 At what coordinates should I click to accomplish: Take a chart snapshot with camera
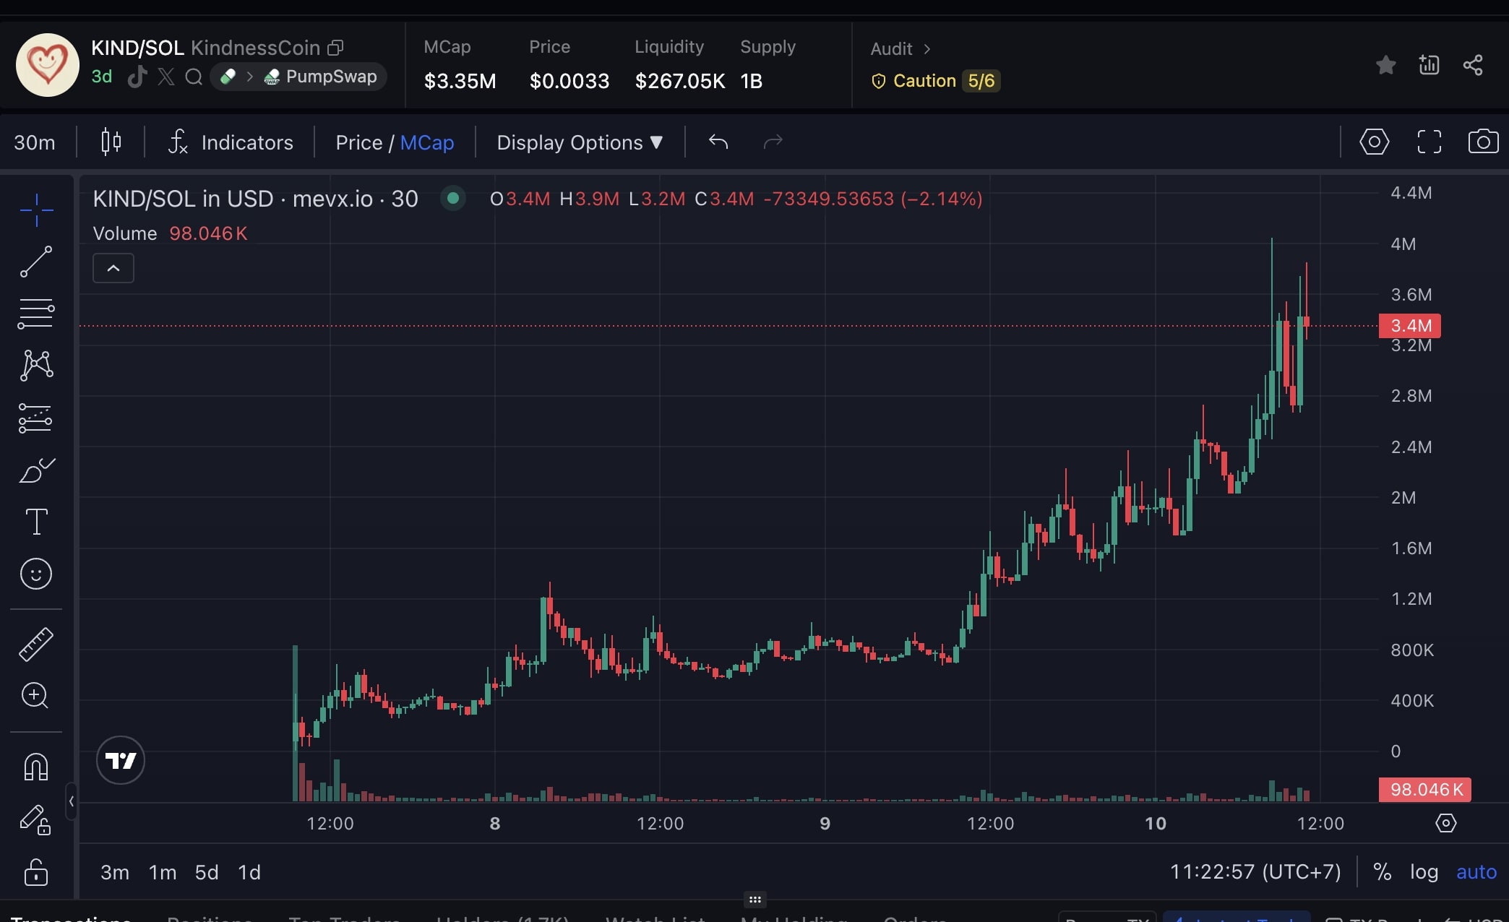(1483, 141)
